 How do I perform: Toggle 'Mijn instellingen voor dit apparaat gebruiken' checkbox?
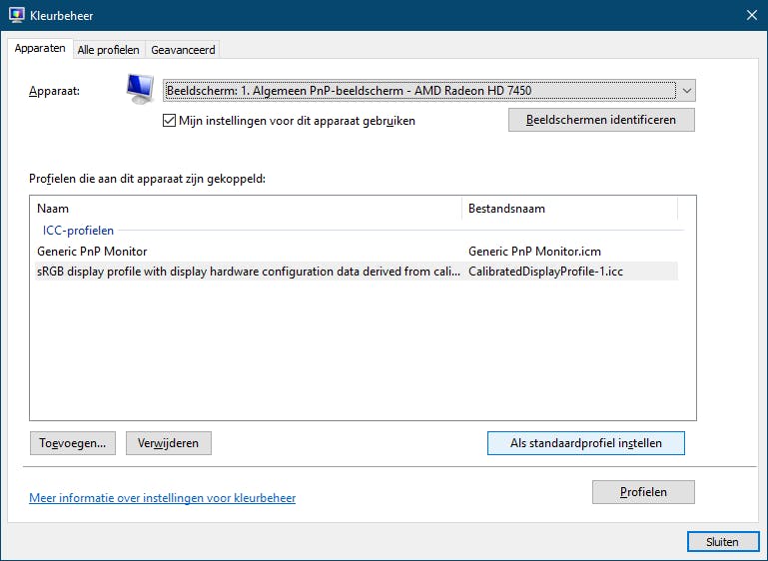click(169, 121)
